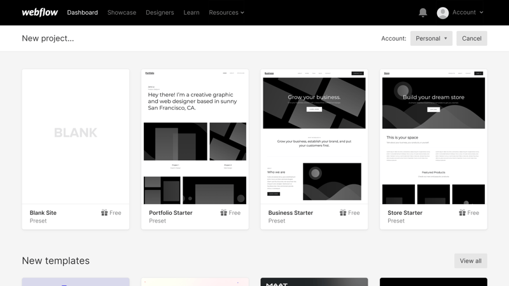Choose the Portfolio Starter template preview
The height and width of the screenshot is (286, 509).
195,136
